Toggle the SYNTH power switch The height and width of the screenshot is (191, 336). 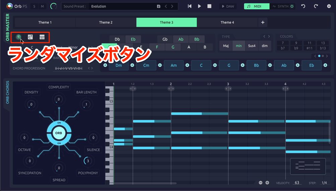pos(292,6)
